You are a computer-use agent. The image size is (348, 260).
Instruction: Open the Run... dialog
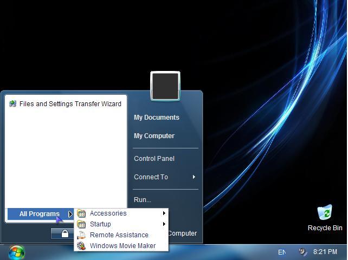(142, 200)
